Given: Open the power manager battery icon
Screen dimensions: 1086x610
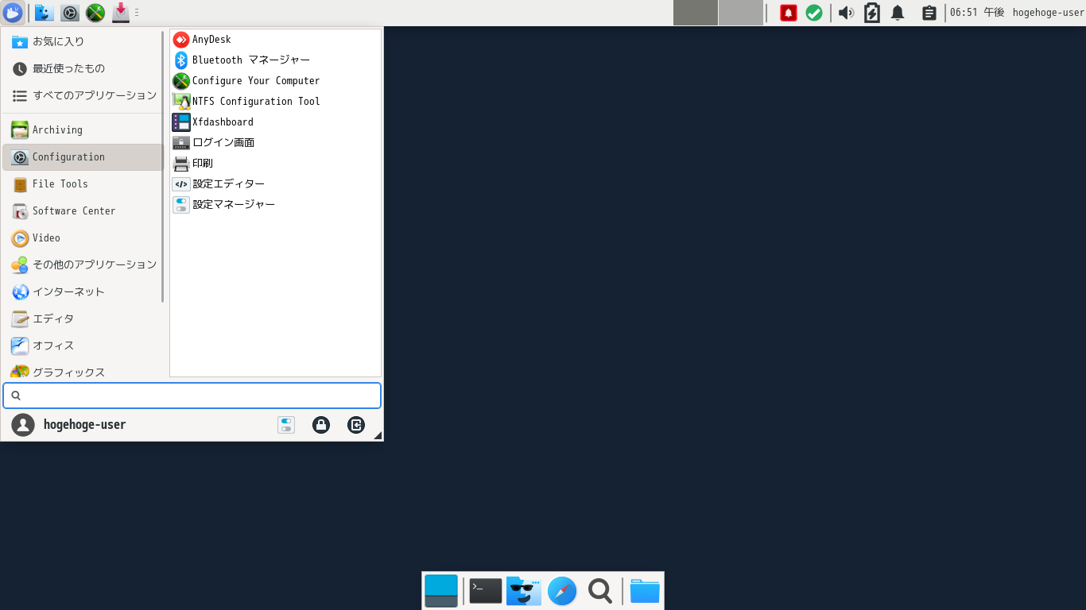Looking at the screenshot, I should point(872,13).
